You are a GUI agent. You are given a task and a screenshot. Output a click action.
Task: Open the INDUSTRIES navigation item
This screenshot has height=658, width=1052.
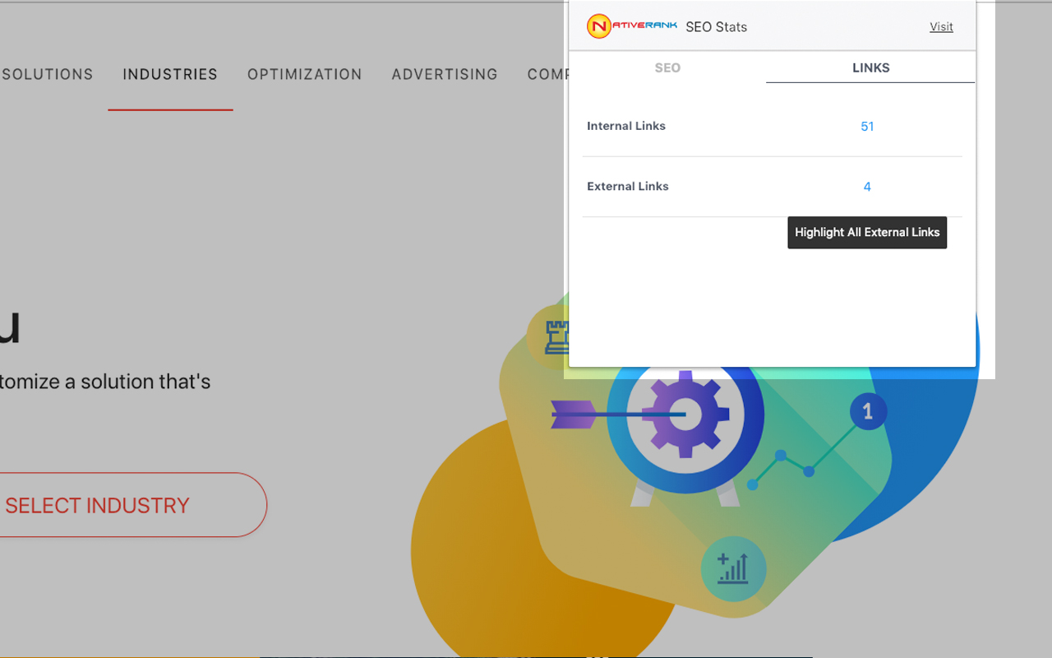(x=170, y=74)
